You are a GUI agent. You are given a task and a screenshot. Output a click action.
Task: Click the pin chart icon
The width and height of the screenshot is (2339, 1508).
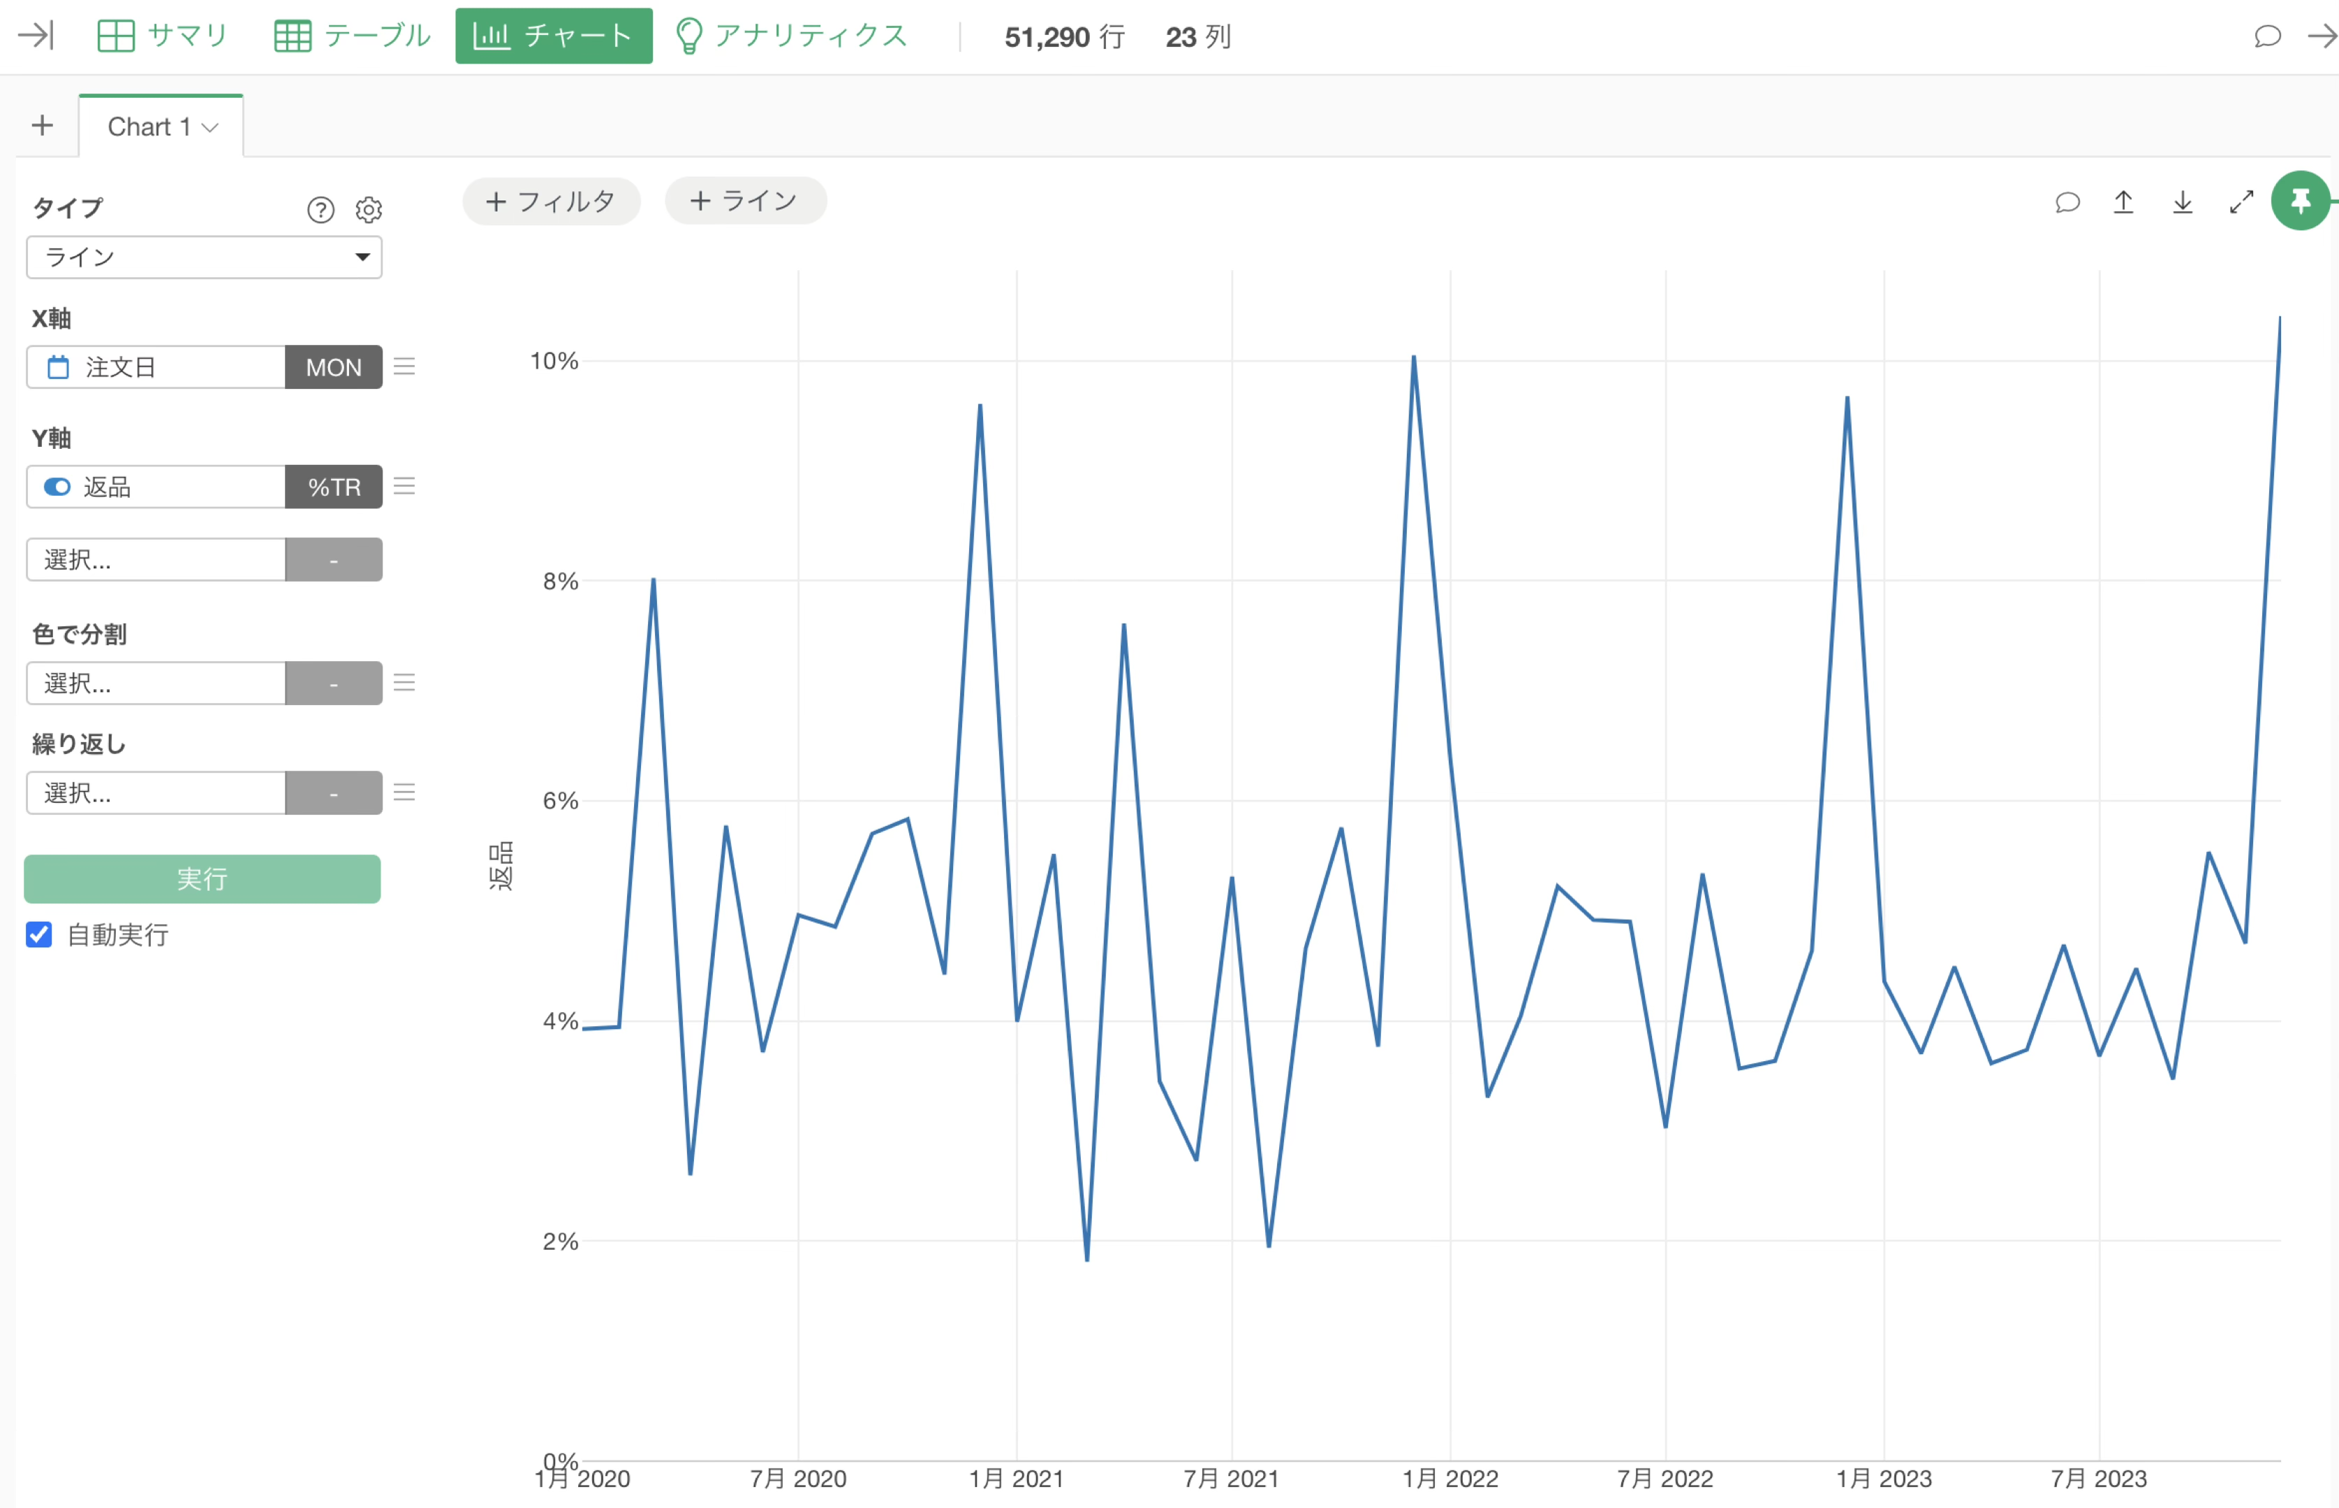pos(2299,202)
